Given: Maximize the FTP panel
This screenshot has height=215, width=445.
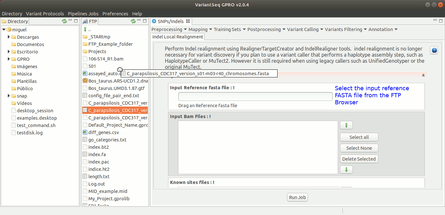Looking at the screenshot, I should (145, 21).
